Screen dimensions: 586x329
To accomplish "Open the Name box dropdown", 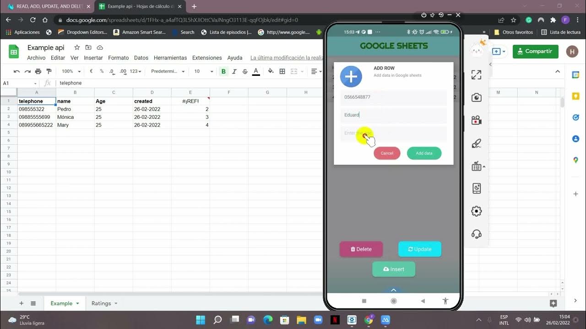I will [x=35, y=83].
